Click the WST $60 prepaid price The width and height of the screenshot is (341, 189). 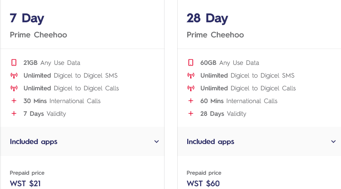pyautogui.click(x=203, y=183)
